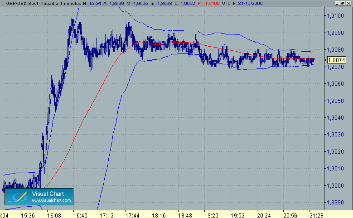Click the 20:56 time axis label

click(x=290, y=216)
